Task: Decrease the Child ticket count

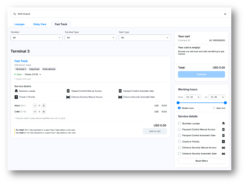Action: [x=35, y=112]
